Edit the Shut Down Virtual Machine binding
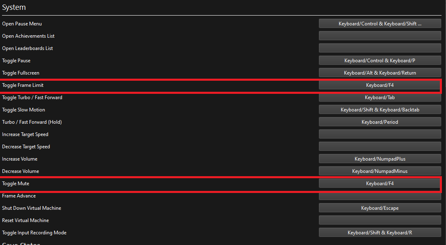This screenshot has width=446, height=245. [380, 208]
